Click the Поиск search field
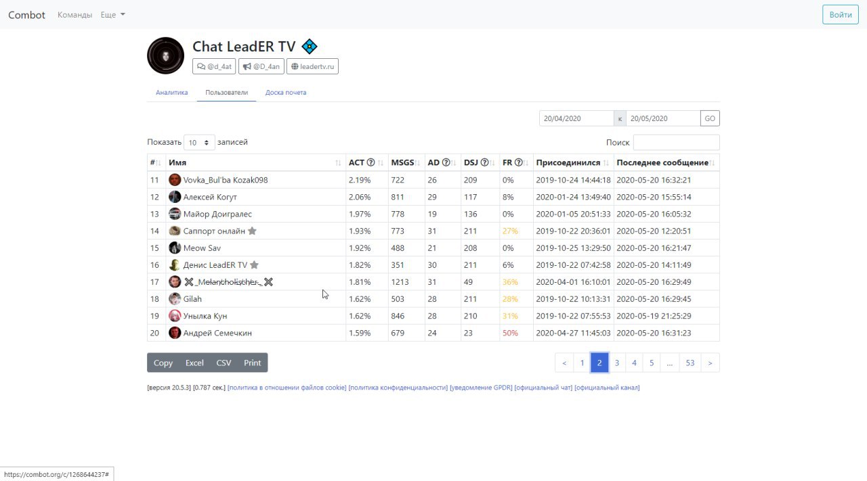Viewport: 867px width, 481px height. (x=676, y=142)
